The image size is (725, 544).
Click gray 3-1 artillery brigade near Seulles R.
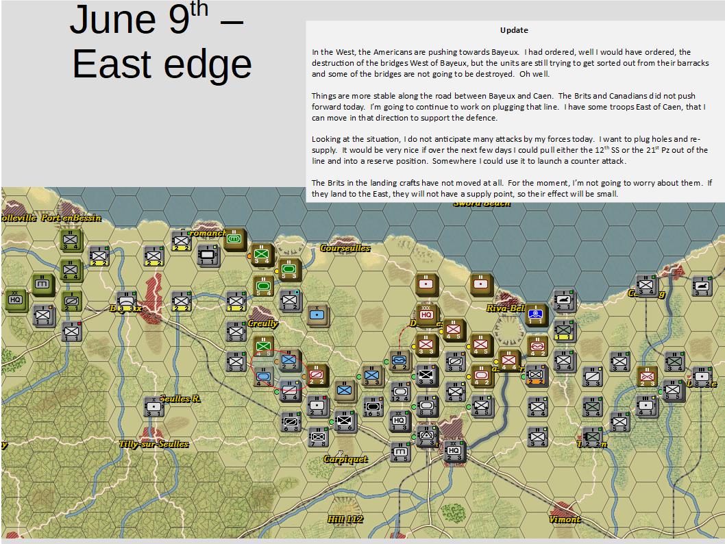point(154,407)
